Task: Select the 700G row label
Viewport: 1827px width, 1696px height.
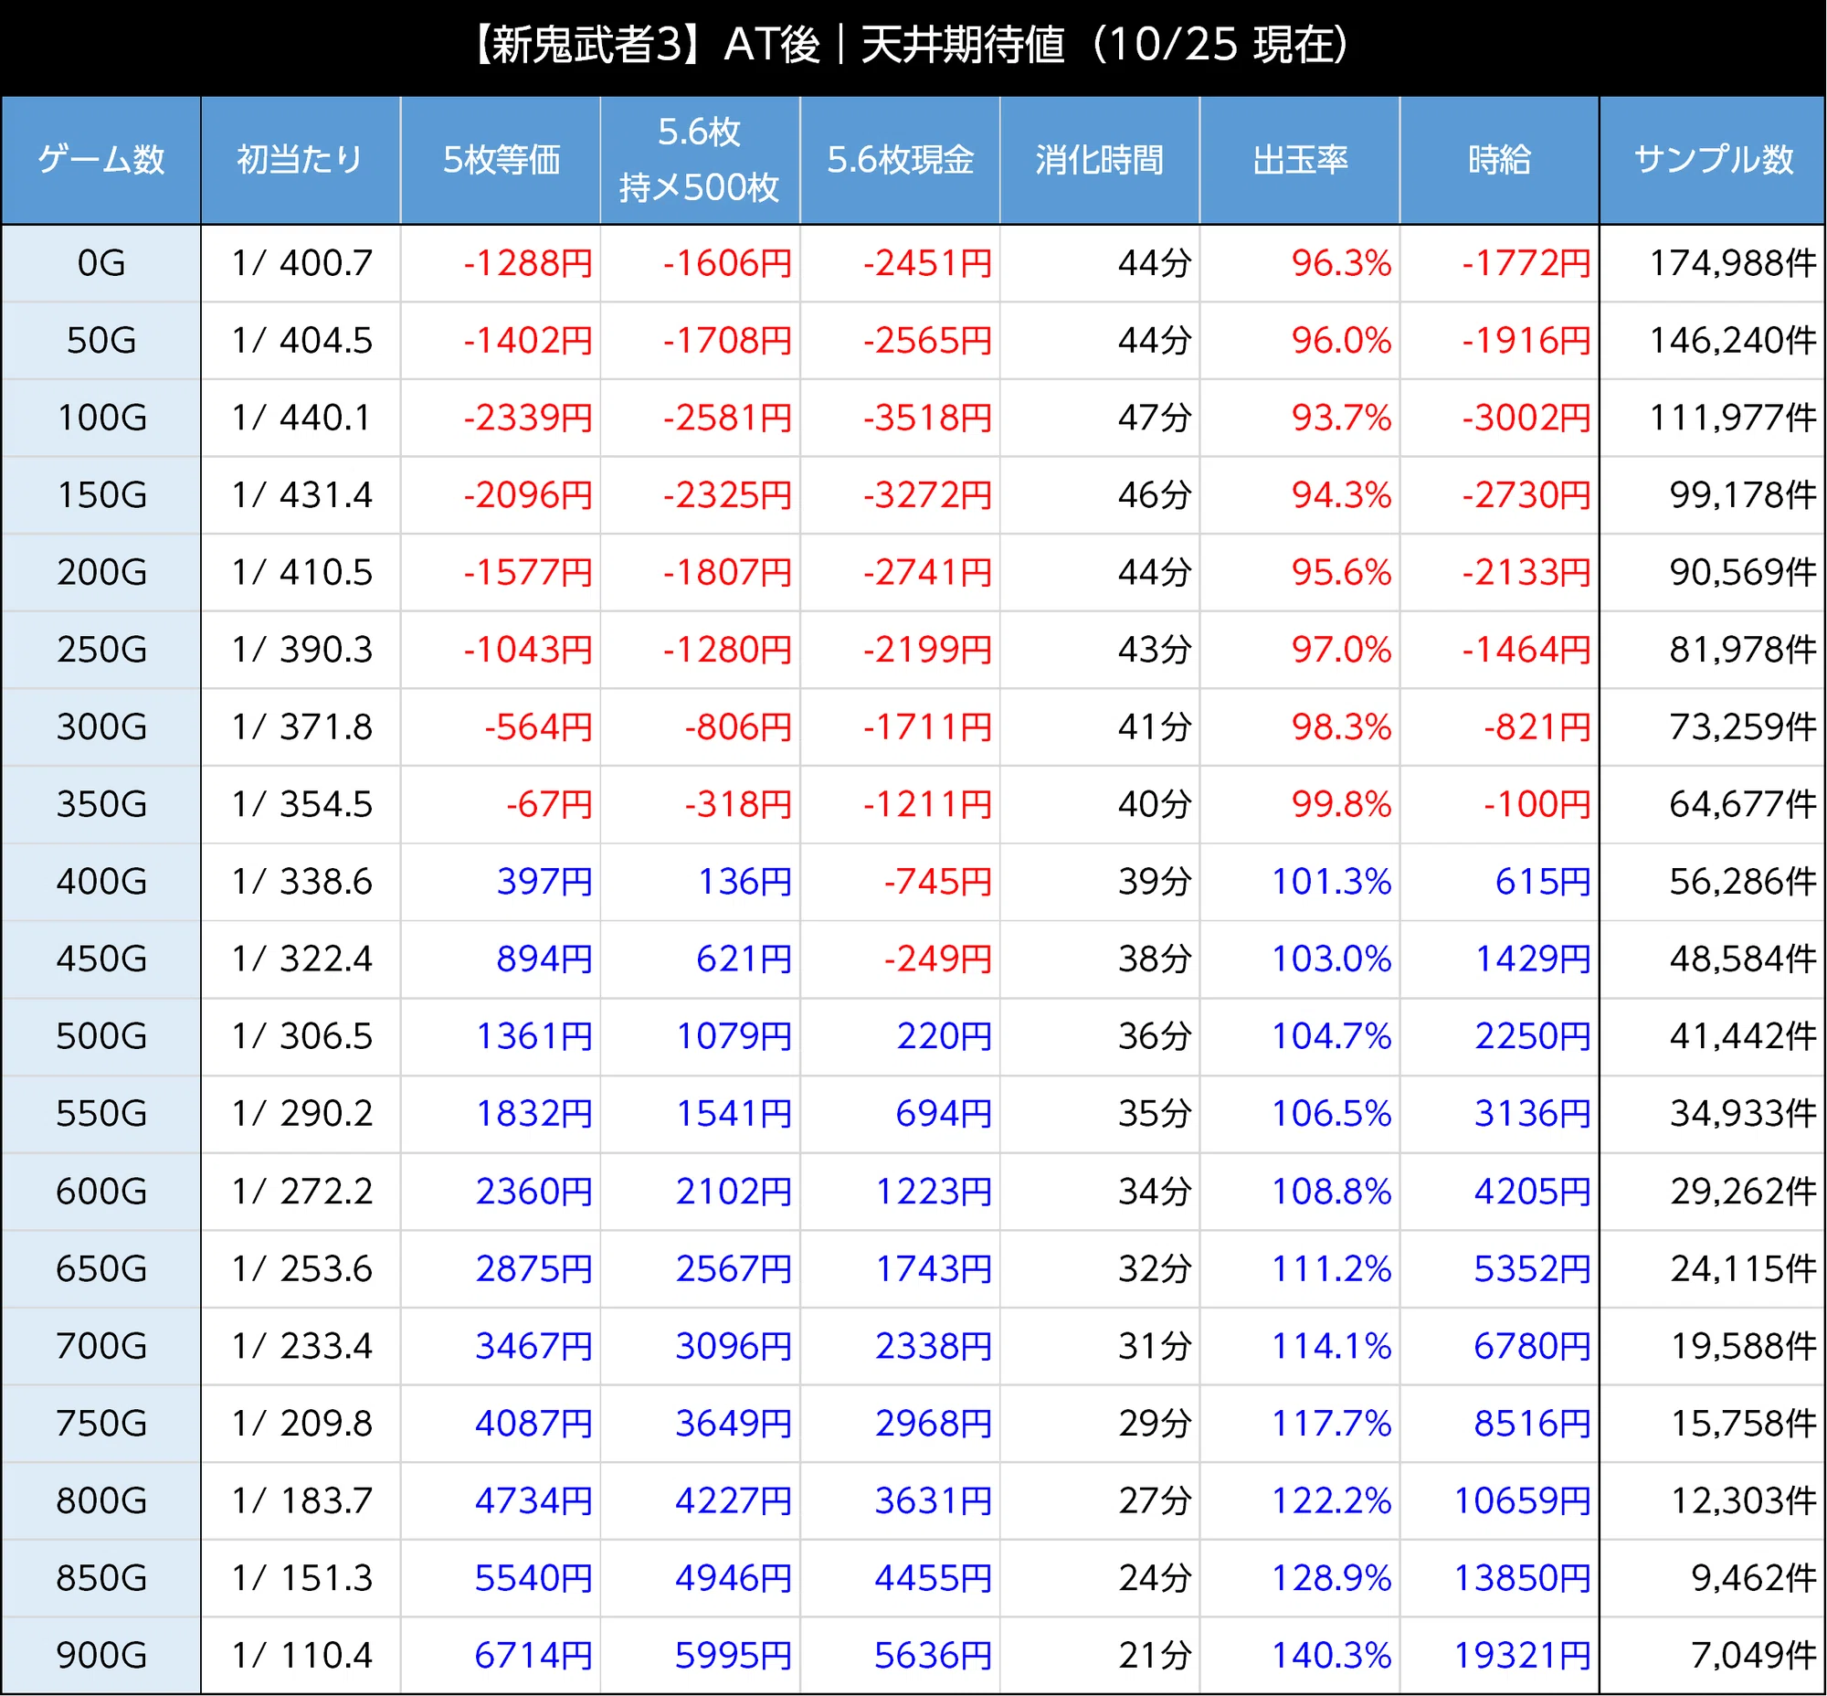Action: (x=100, y=1345)
